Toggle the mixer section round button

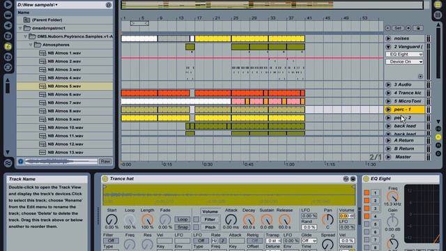[x=438, y=146]
